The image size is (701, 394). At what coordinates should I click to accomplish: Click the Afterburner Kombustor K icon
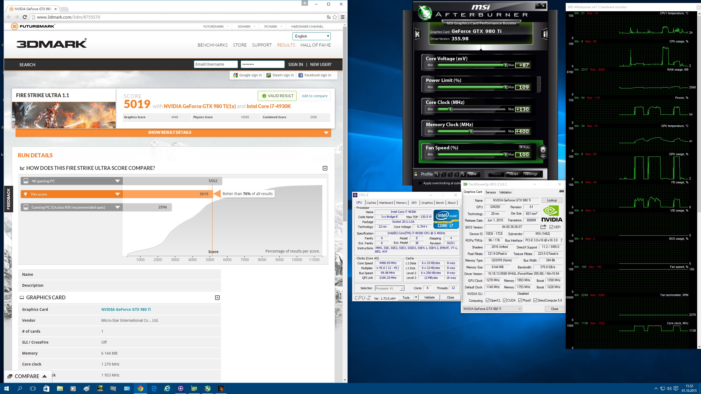(417, 34)
